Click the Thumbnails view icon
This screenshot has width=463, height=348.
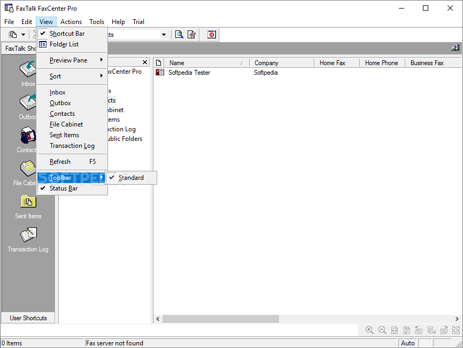coord(456,330)
